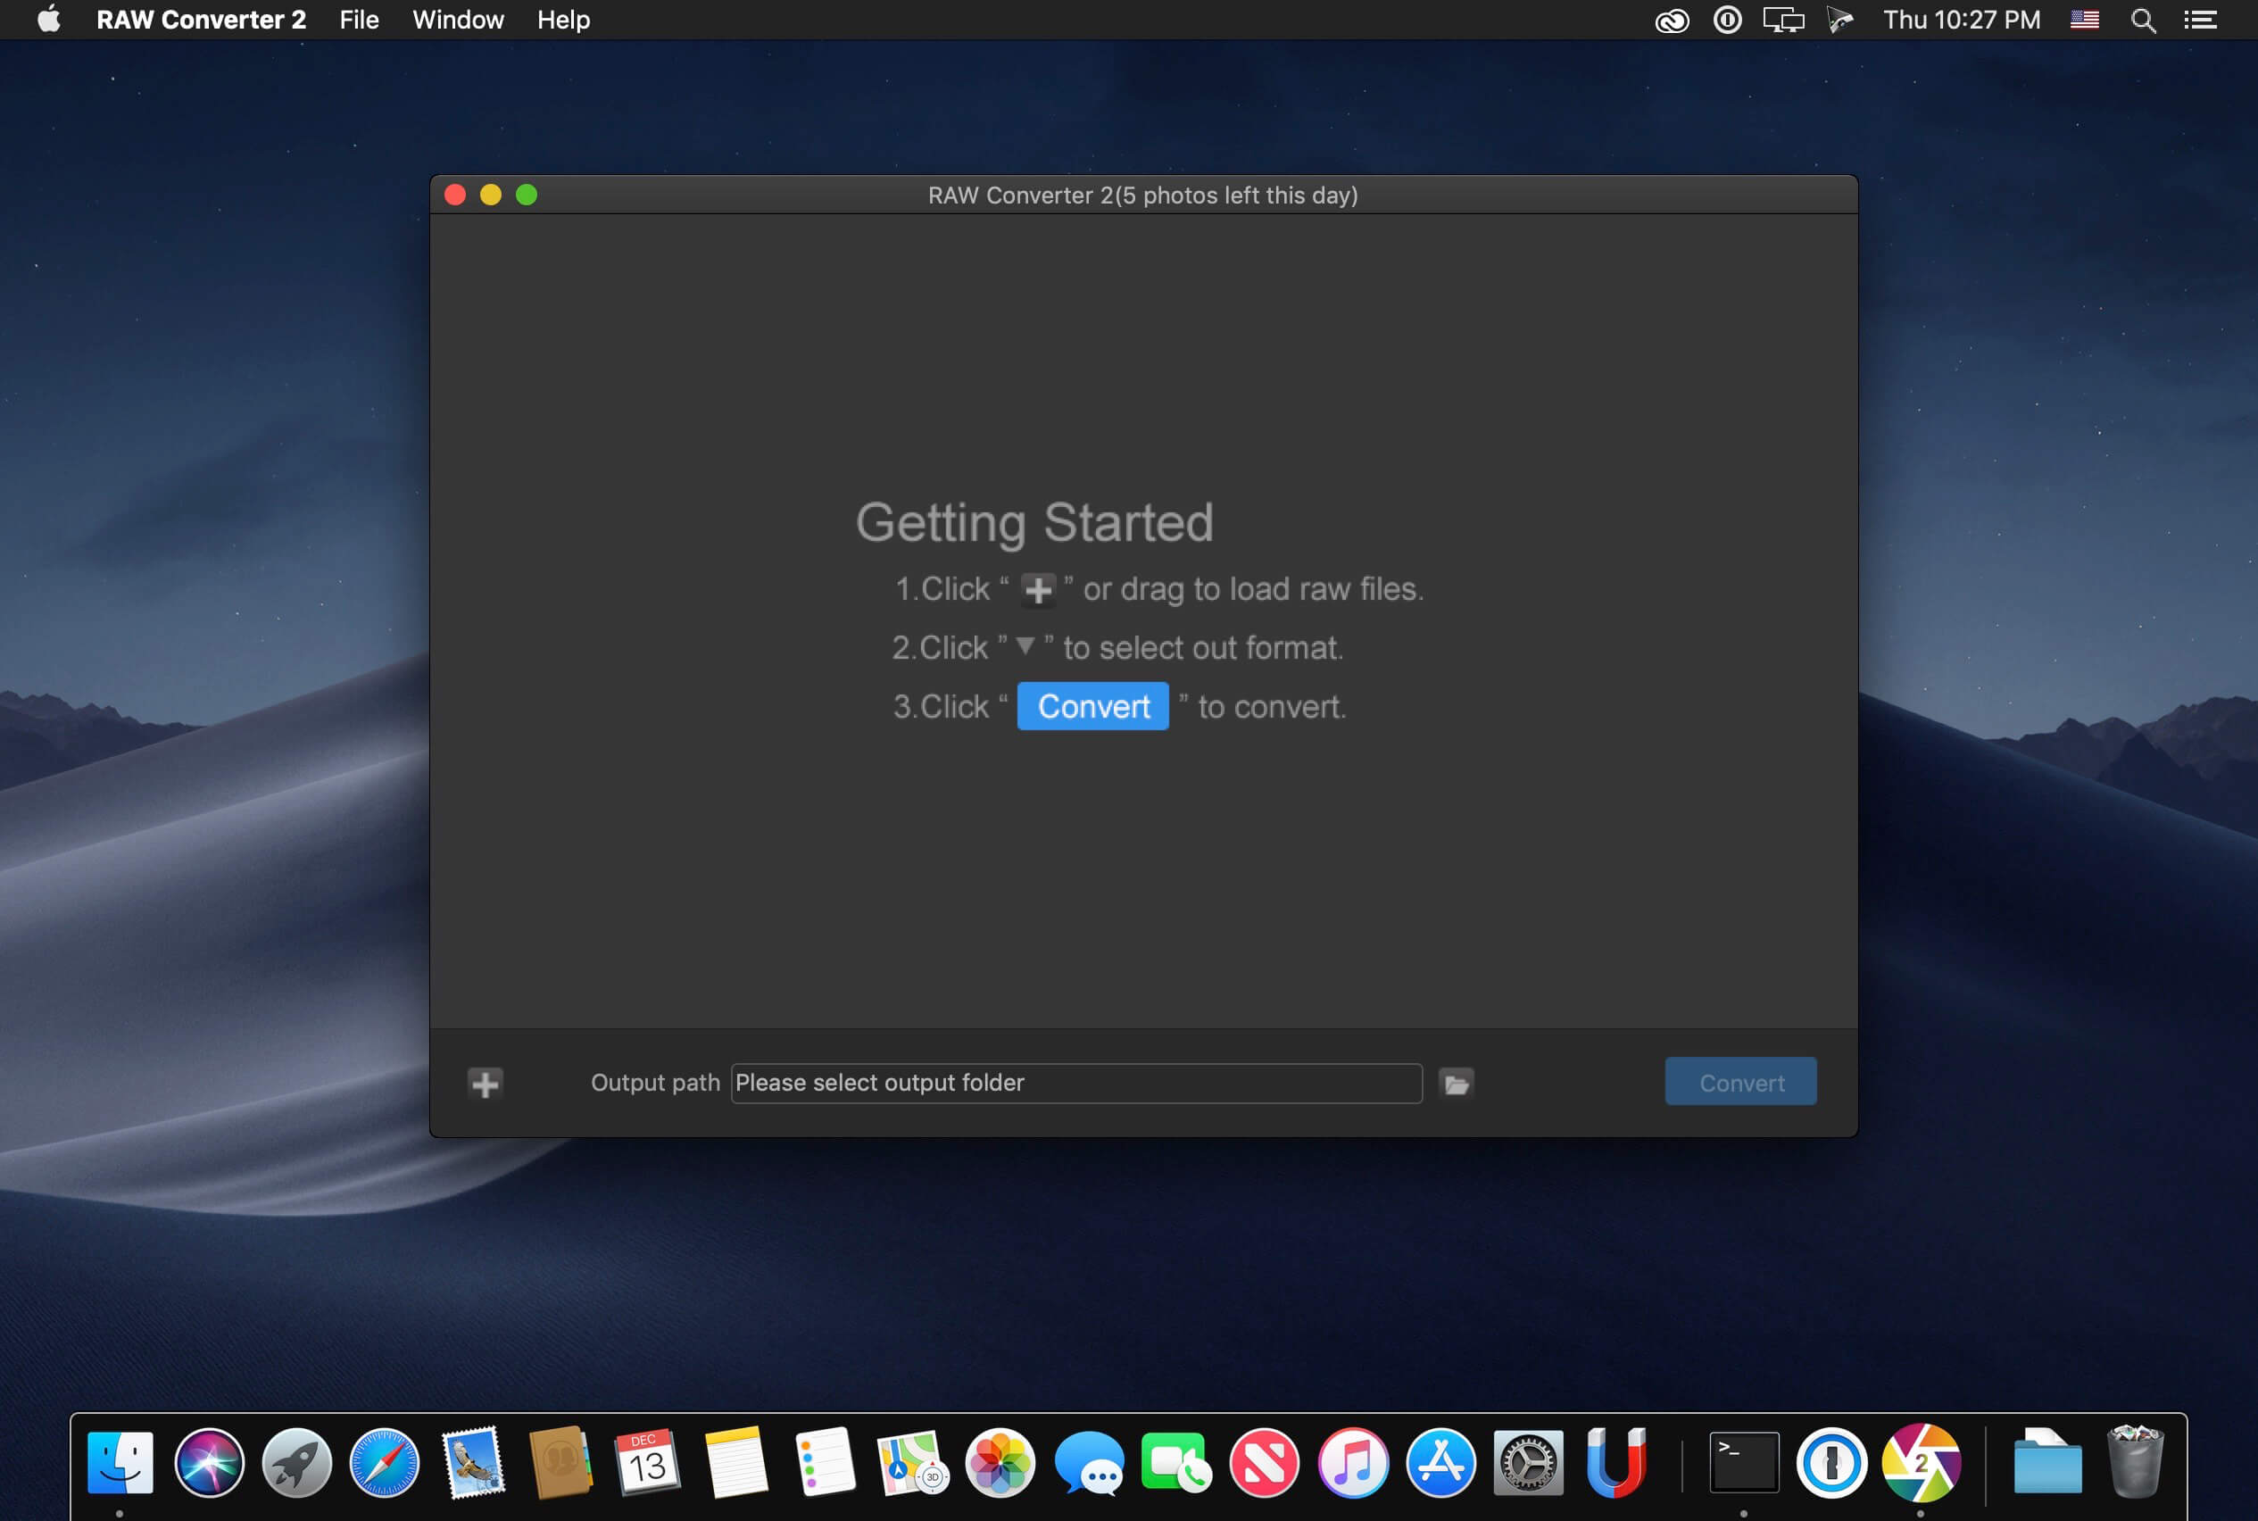Click the Creative Cloud menu bar icon
This screenshot has width=2258, height=1521.
1672,20
